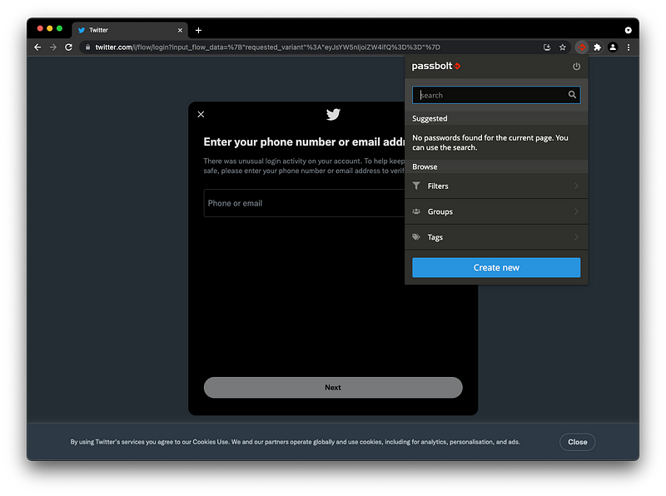Click the passbolt logo
The width and height of the screenshot is (666, 496).
(x=435, y=66)
